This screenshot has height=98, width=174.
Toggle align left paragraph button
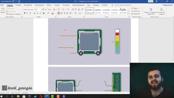pyautogui.click(x=59, y=13)
